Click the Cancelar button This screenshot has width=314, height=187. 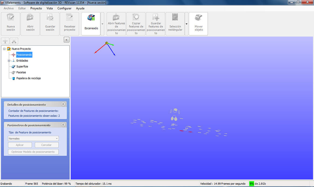click(x=46, y=145)
